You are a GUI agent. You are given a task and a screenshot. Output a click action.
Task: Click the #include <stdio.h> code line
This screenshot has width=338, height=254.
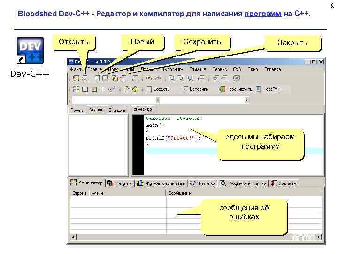coord(173,119)
